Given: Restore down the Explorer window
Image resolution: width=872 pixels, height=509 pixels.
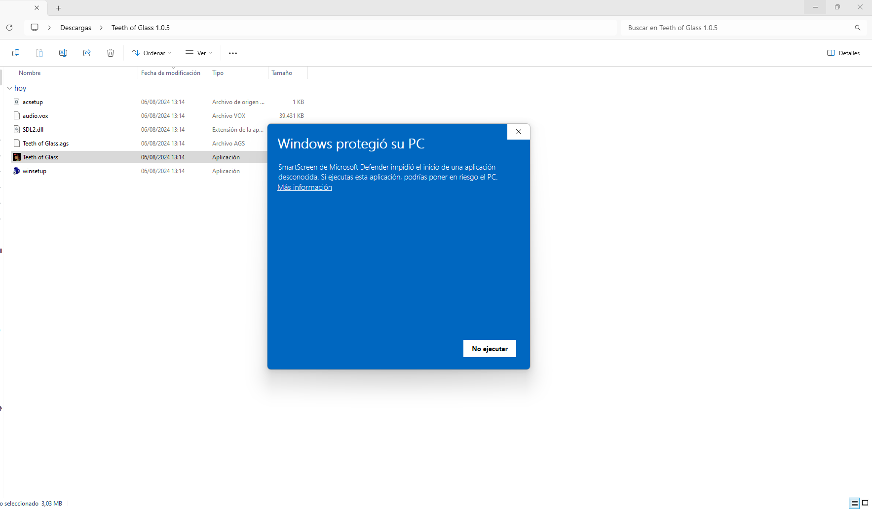Looking at the screenshot, I should coord(837,7).
